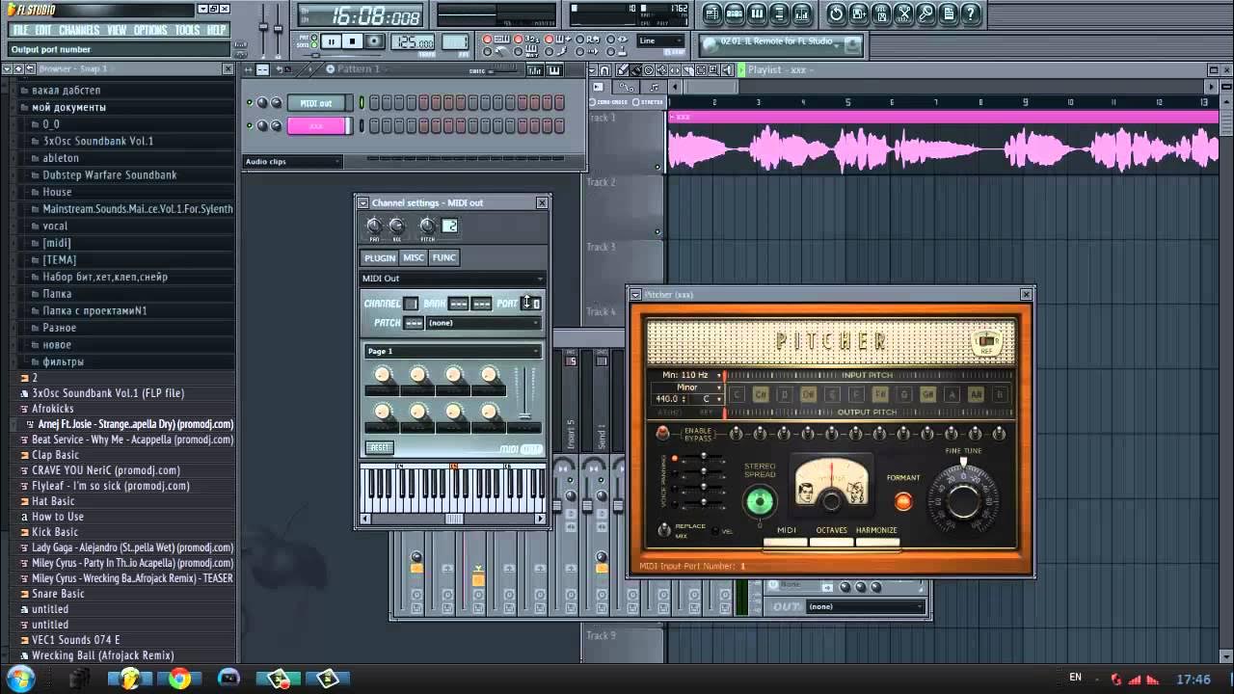
Task: Open the step sequencer toolbar icon
Action: (x=735, y=13)
